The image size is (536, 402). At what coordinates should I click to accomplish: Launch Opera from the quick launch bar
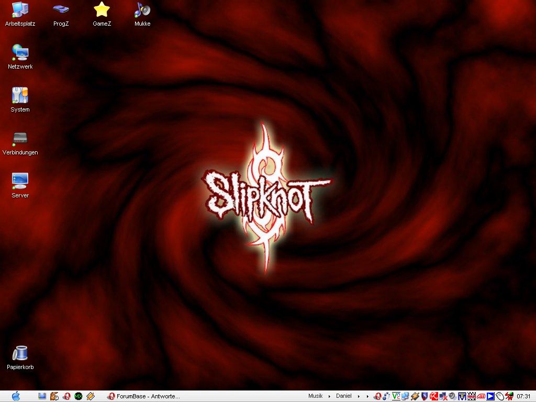tap(66, 396)
